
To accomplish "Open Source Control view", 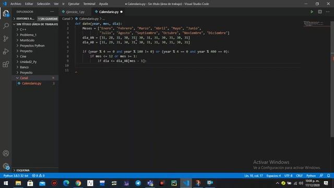I will click(6, 39).
